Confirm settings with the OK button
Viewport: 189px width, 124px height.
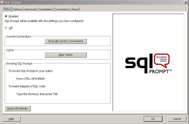153,119
